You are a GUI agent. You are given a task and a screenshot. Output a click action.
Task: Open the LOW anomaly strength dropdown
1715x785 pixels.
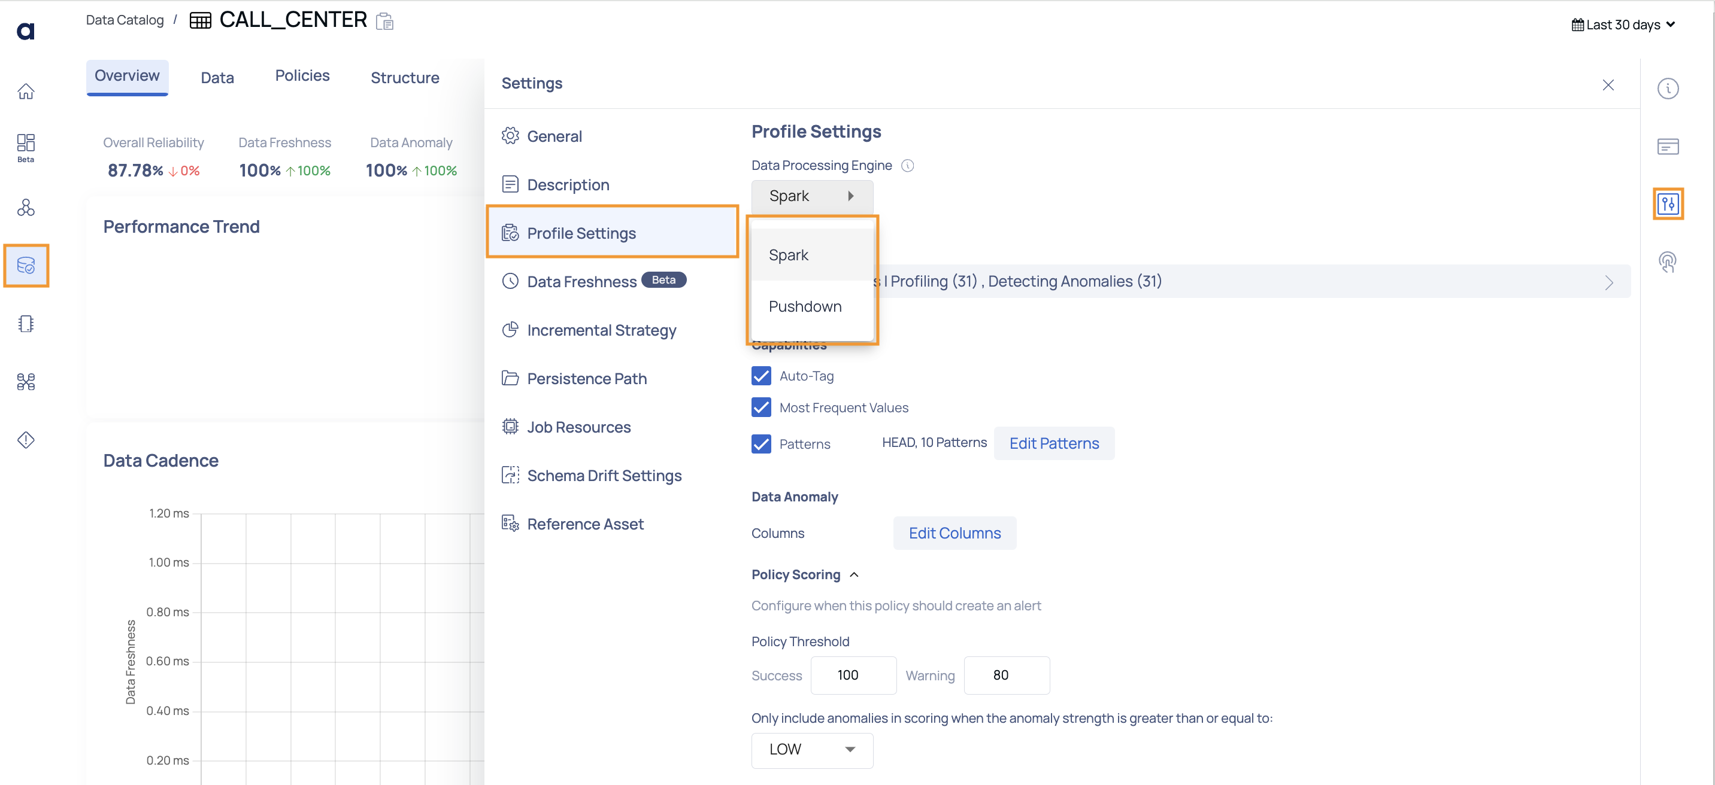812,750
